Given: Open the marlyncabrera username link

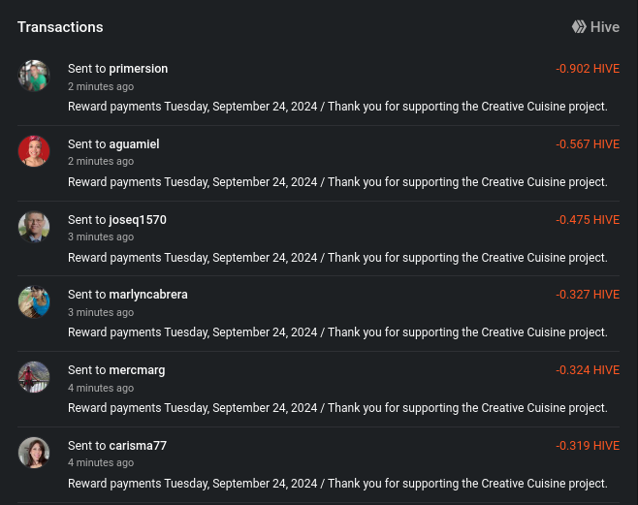Looking at the screenshot, I should [148, 295].
